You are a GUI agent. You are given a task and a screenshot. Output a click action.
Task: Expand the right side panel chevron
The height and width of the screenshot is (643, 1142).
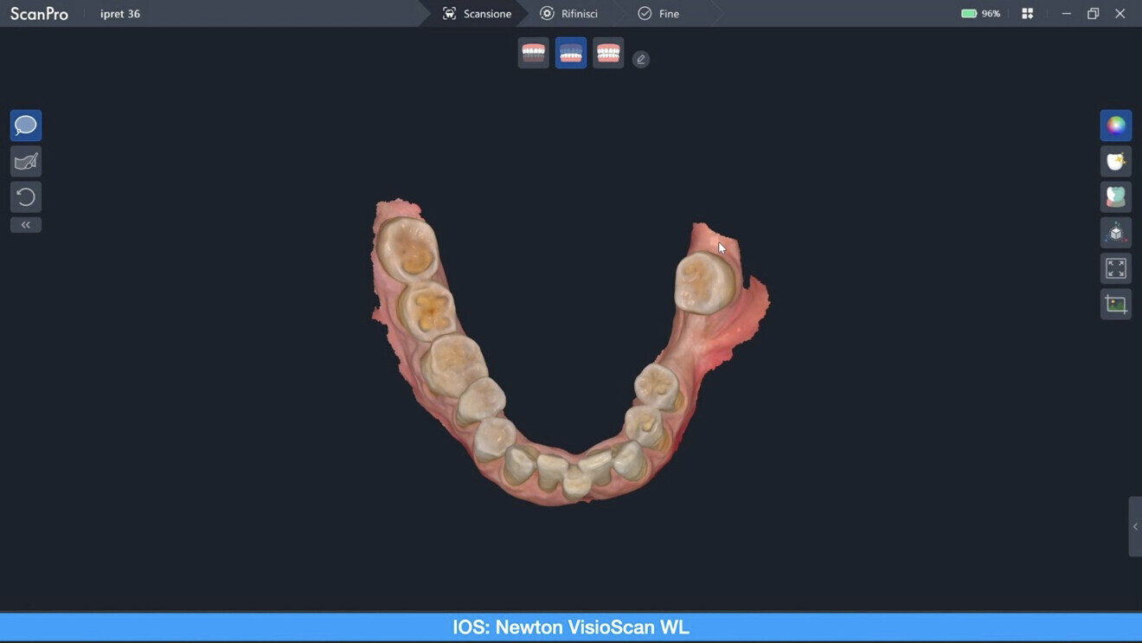[x=1135, y=526]
